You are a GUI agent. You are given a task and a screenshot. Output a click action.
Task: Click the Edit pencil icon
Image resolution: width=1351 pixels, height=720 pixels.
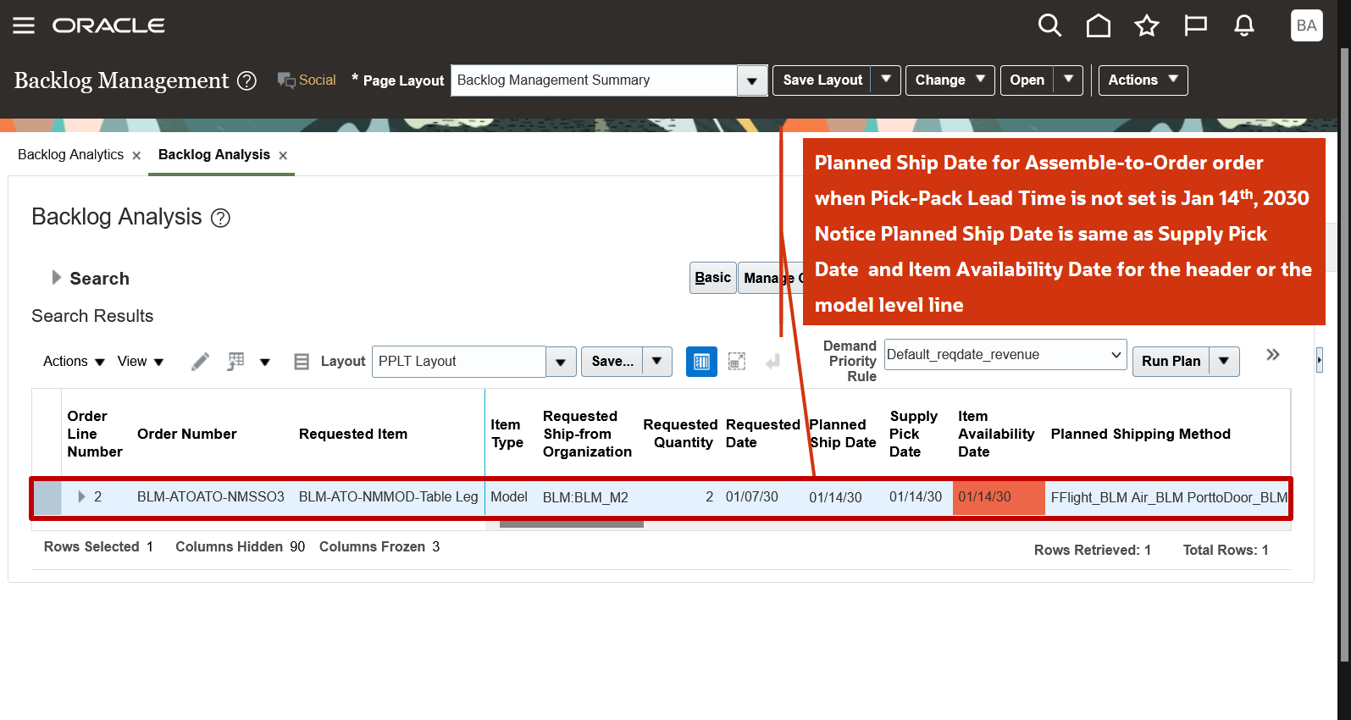pyautogui.click(x=200, y=362)
